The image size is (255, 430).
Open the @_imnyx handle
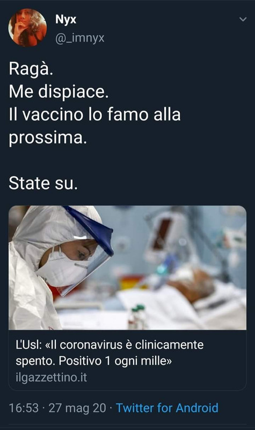tap(79, 38)
